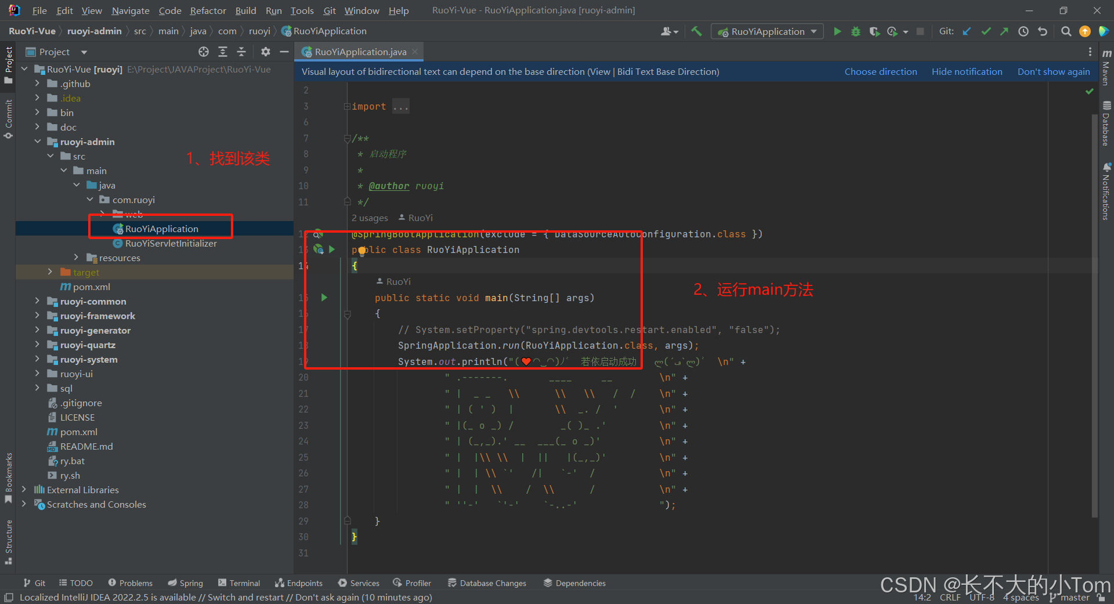
Task: Expand the resources folder
Action: (77, 258)
